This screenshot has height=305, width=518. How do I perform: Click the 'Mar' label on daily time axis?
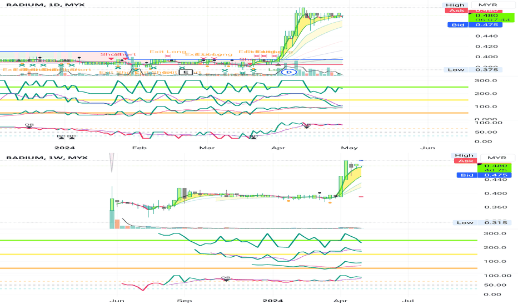click(207, 148)
